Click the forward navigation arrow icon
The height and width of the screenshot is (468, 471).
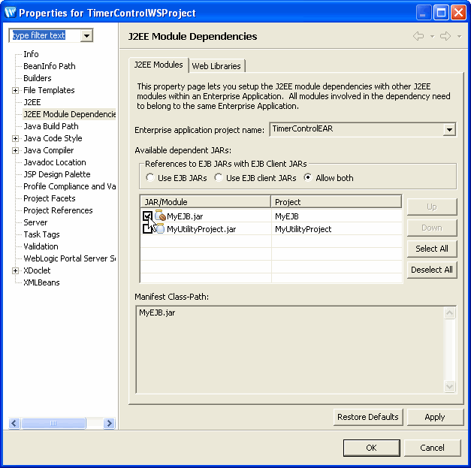(445, 36)
